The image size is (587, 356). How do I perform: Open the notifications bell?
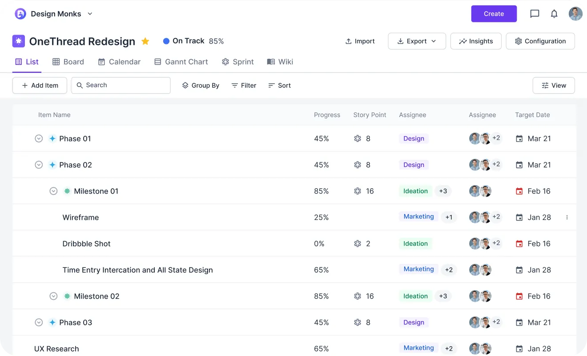coord(554,14)
